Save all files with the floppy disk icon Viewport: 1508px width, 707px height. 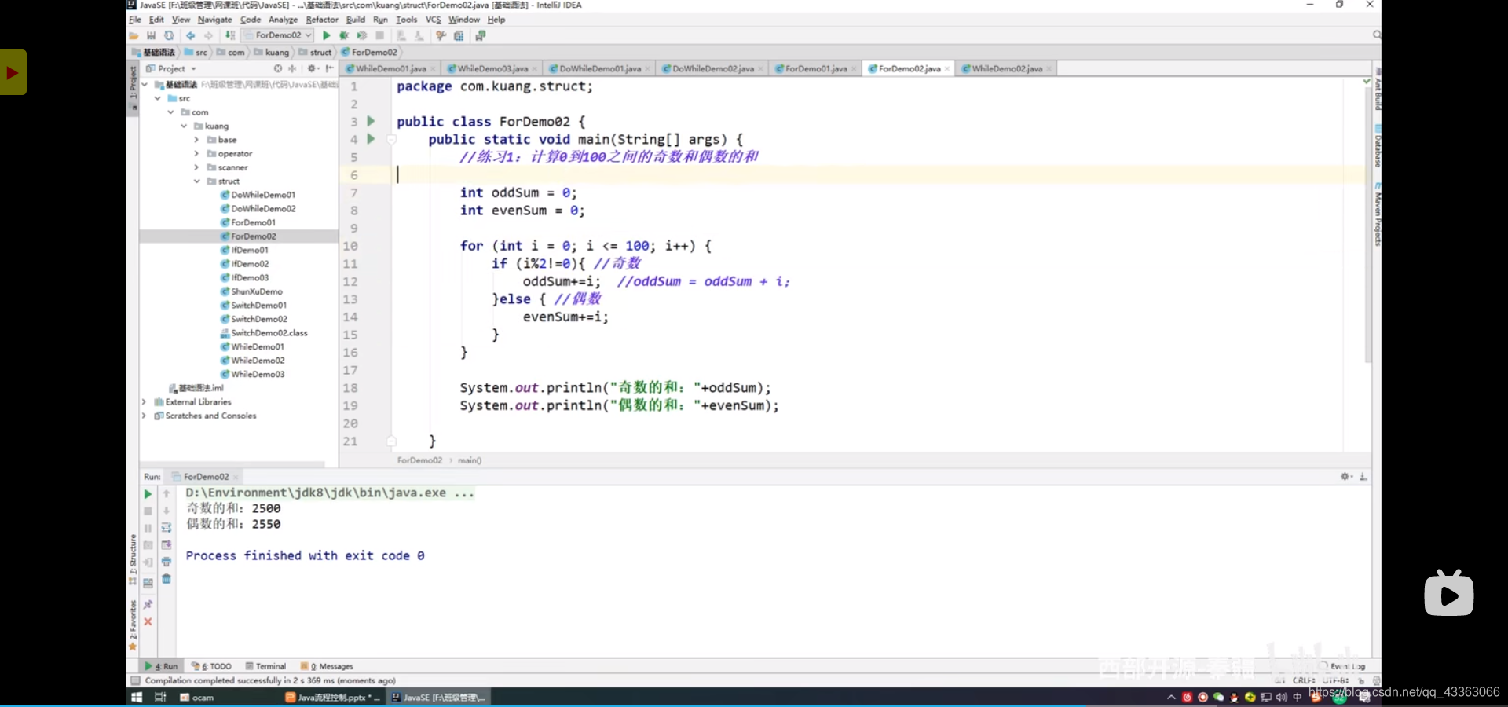pos(152,35)
